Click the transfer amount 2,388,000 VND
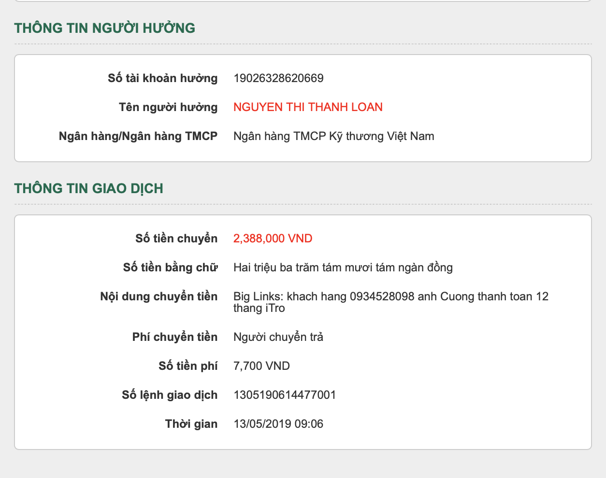606x478 pixels. pyautogui.click(x=273, y=239)
